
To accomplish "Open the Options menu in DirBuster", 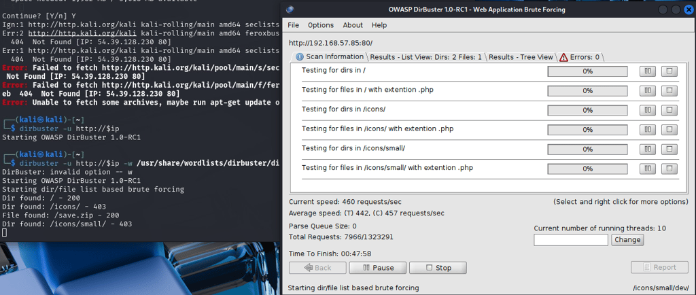I will click(x=321, y=25).
